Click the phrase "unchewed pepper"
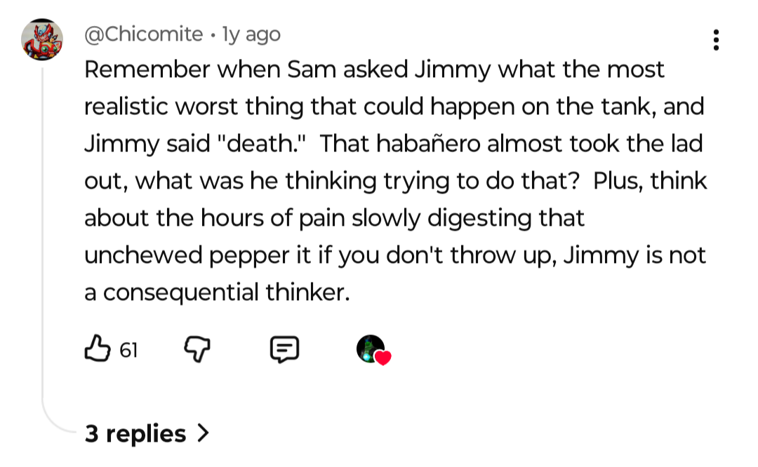Image resolution: width=758 pixels, height=467 pixels. [x=184, y=255]
